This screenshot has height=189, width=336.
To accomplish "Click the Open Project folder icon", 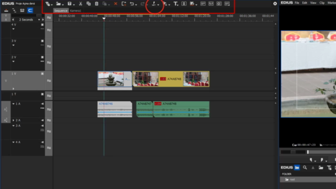I will [58, 4].
